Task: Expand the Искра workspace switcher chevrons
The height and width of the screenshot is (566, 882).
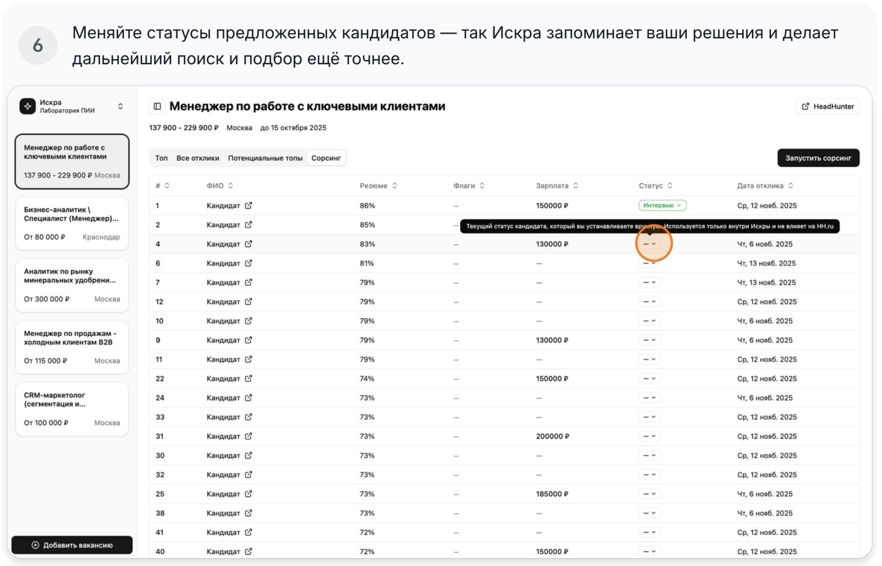Action: [121, 106]
